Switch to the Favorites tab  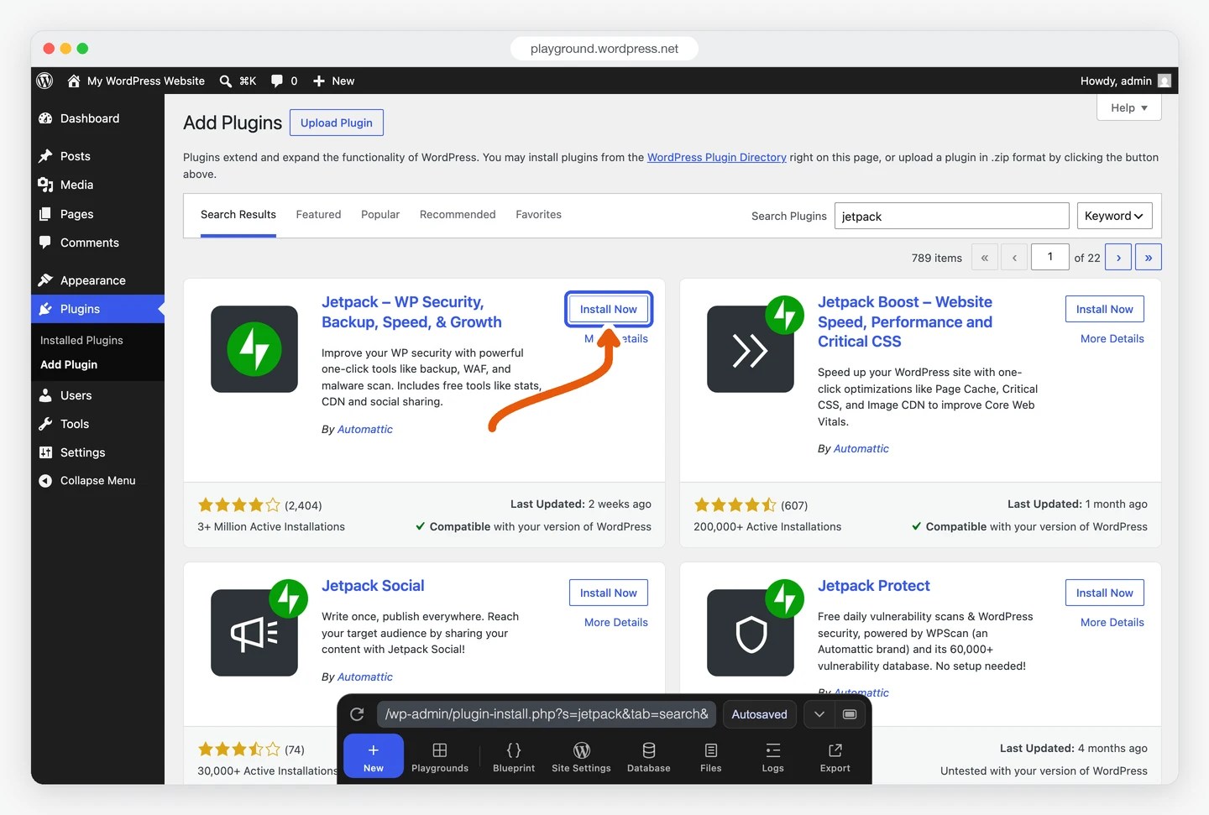tap(538, 215)
